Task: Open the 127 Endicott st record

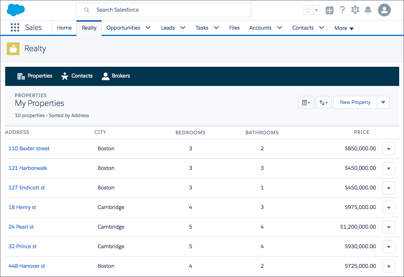Action: pyautogui.click(x=26, y=188)
